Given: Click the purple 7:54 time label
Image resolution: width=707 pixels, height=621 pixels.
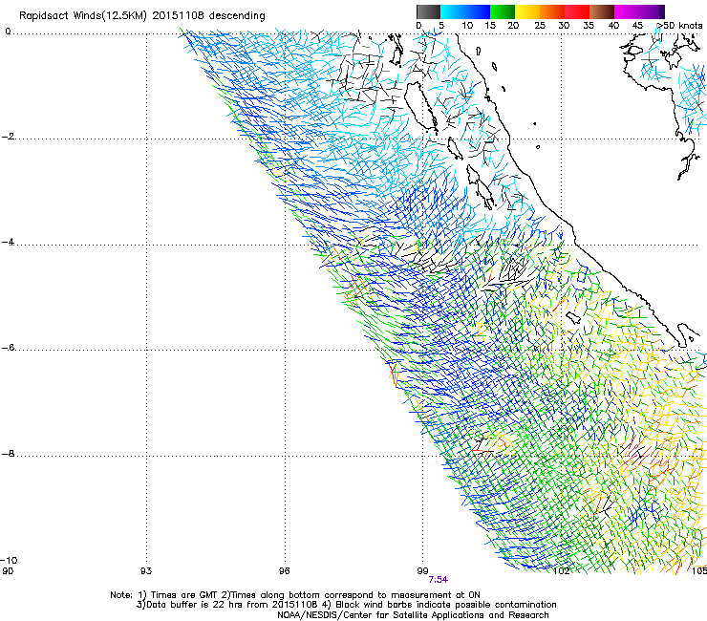Looking at the screenshot, I should click(438, 580).
